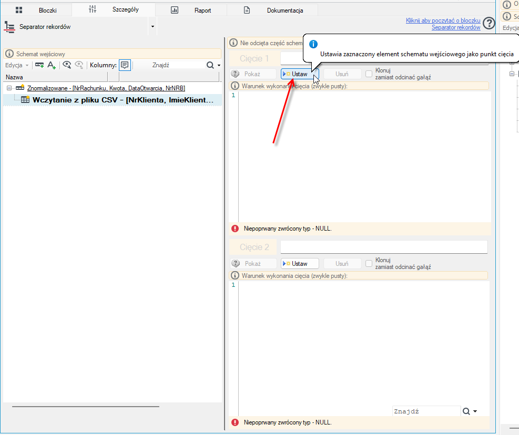Click the Nazwa column header
Viewport: 519px width, 435px height.
click(56, 77)
